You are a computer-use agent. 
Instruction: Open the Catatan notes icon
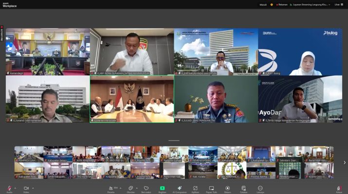(243, 188)
